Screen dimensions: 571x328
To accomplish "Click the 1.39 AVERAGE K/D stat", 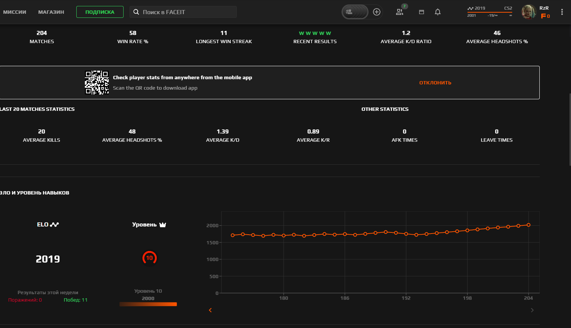I will coord(223,135).
